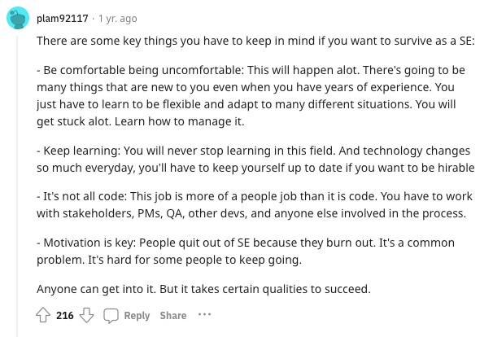Open the three-dot more options menu
Screen dimensions: 493x337
click(x=204, y=314)
